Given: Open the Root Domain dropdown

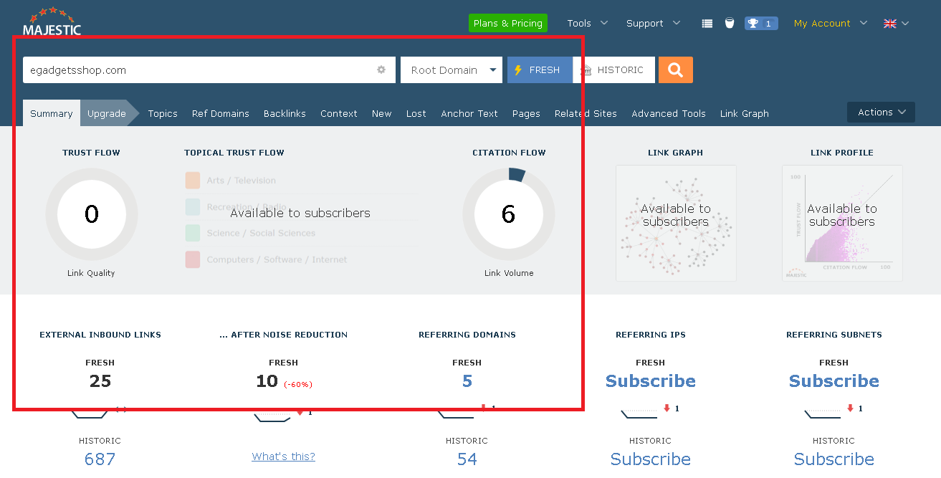Looking at the screenshot, I should coord(452,70).
